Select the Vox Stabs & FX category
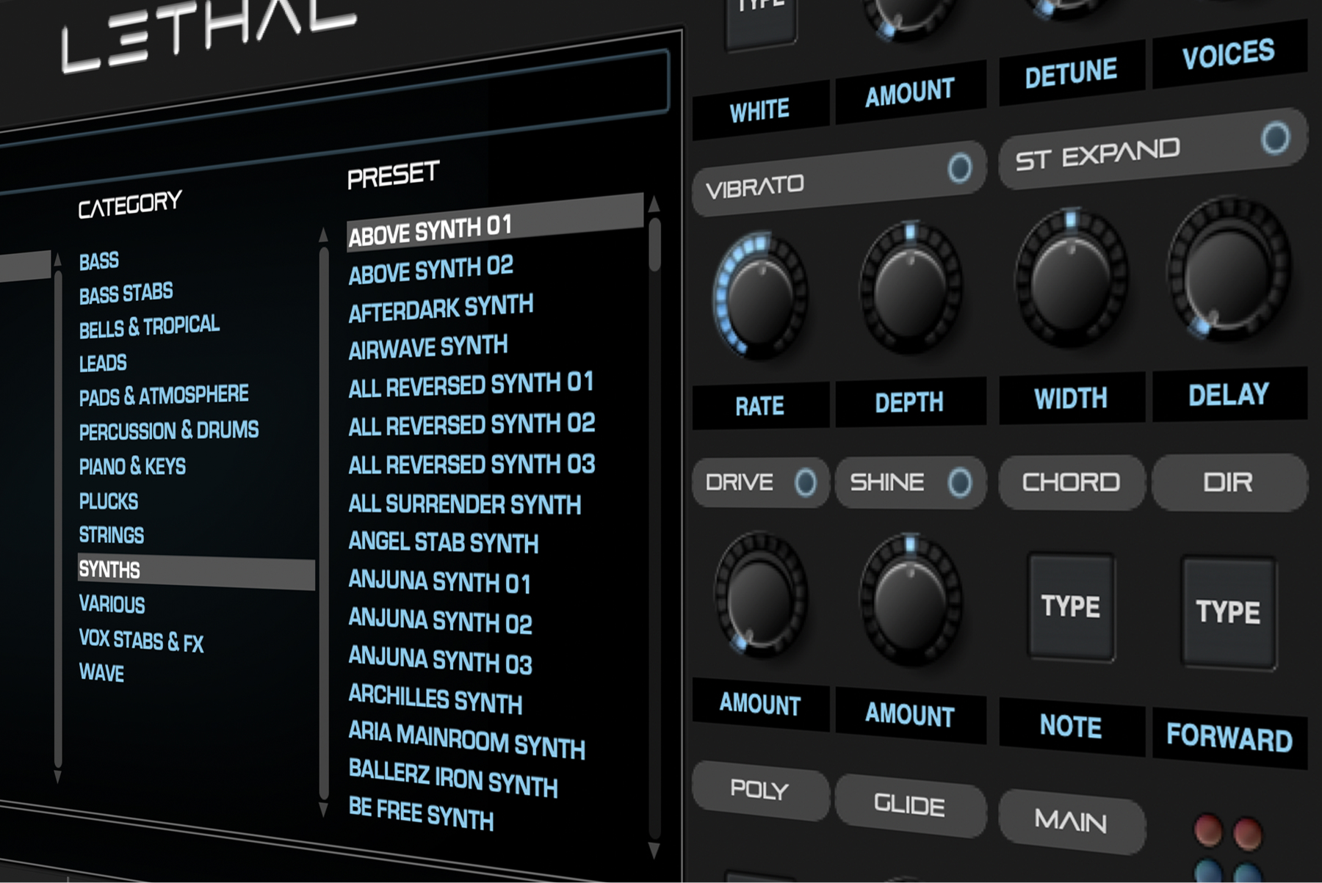The image size is (1322, 883). (141, 641)
